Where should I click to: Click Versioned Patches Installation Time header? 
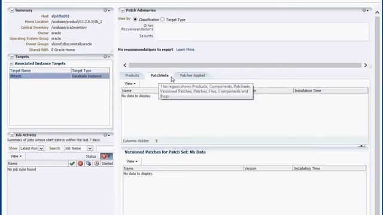329,168
